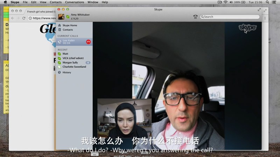The height and width of the screenshot is (157, 280).
Task: Click the Lou Kabir call phone icon
Action: 59,42
